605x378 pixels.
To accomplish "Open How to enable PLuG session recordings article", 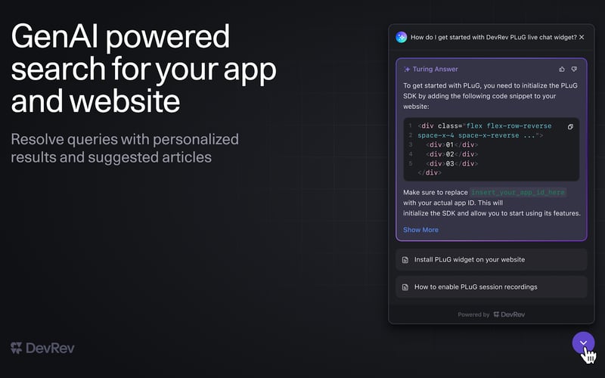I will coord(491,287).
